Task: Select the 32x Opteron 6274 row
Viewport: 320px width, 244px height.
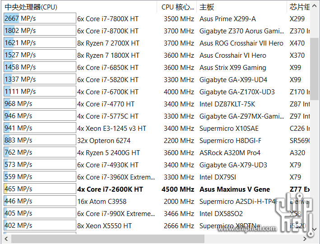Action: click(x=156, y=141)
